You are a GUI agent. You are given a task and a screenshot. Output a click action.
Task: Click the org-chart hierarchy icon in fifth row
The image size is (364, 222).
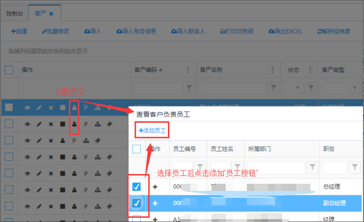point(98,173)
